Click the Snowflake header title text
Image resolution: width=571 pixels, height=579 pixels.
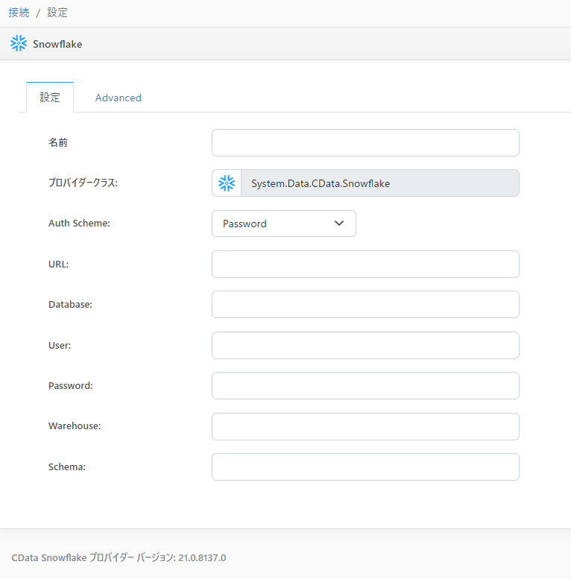tap(57, 44)
